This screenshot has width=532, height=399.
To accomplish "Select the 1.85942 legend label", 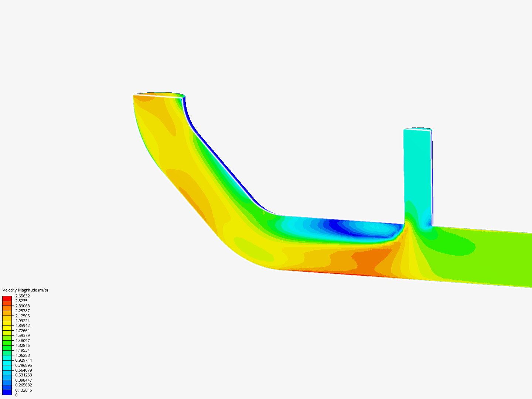I will (x=23, y=325).
